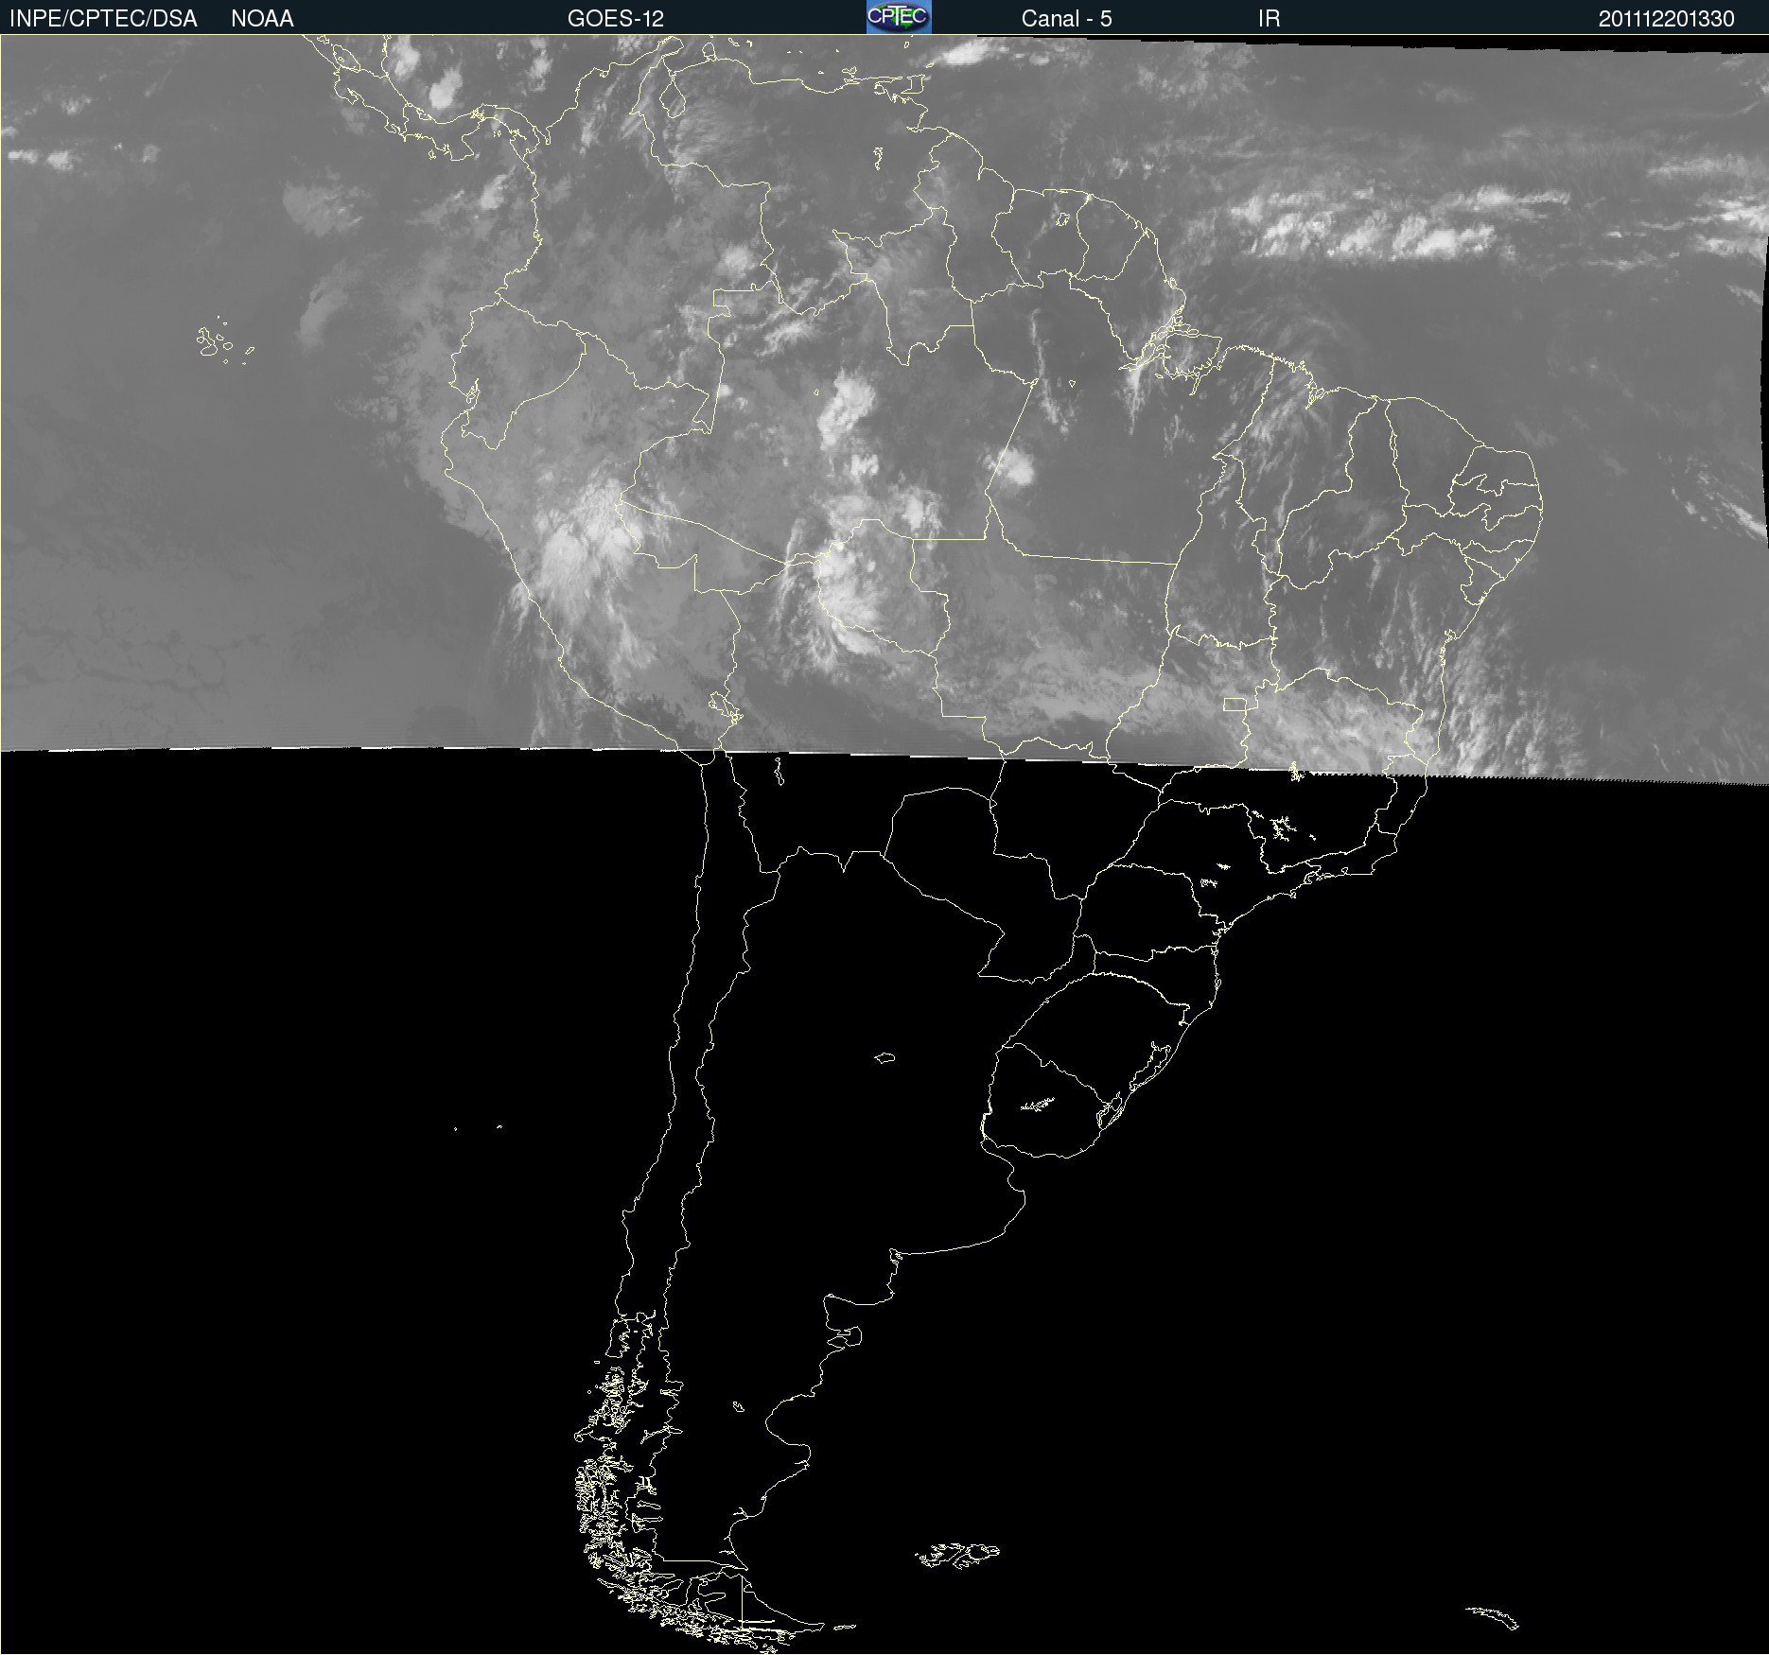Click the IR label in header
The image size is (1769, 1655).
(x=1269, y=19)
